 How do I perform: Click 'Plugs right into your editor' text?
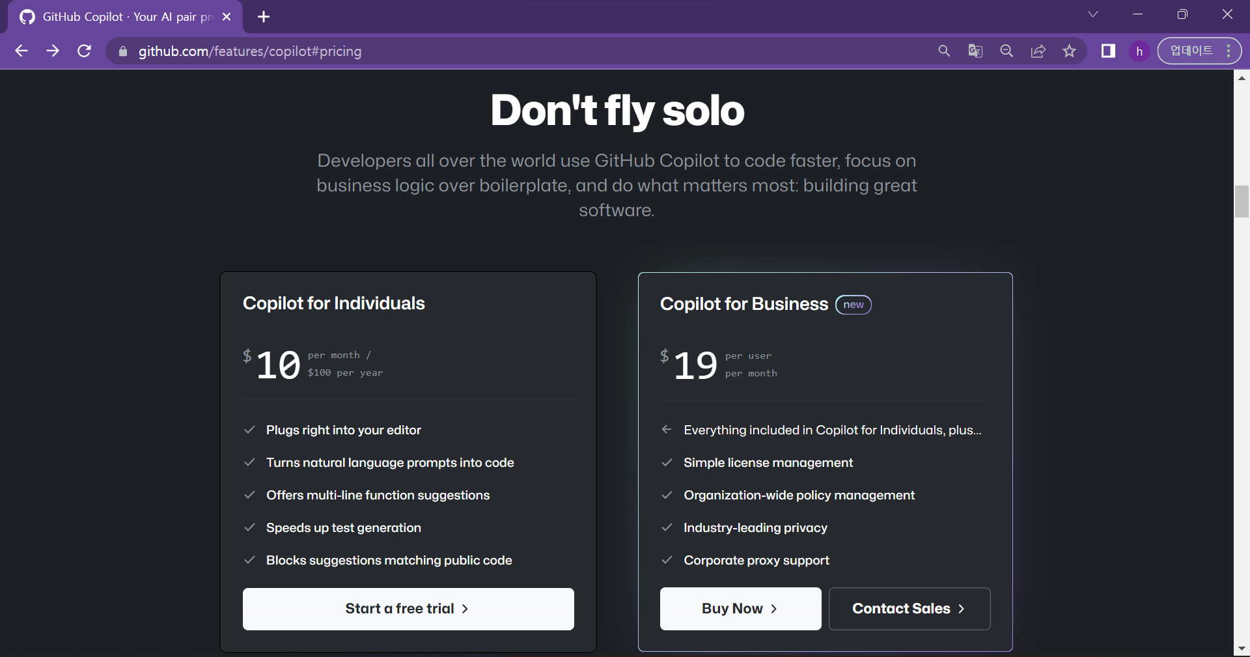(x=344, y=430)
